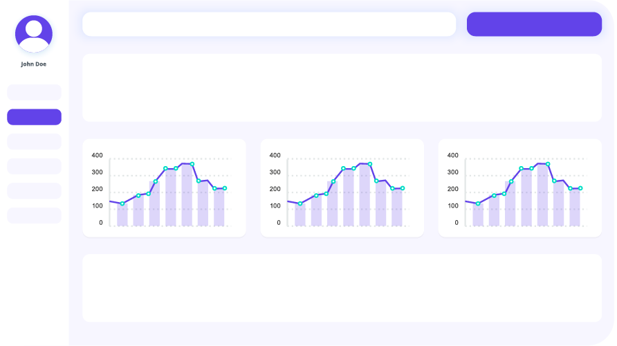Click the 200 axis label on middle chart
This screenshot has height=346, width=617.
tap(275, 189)
